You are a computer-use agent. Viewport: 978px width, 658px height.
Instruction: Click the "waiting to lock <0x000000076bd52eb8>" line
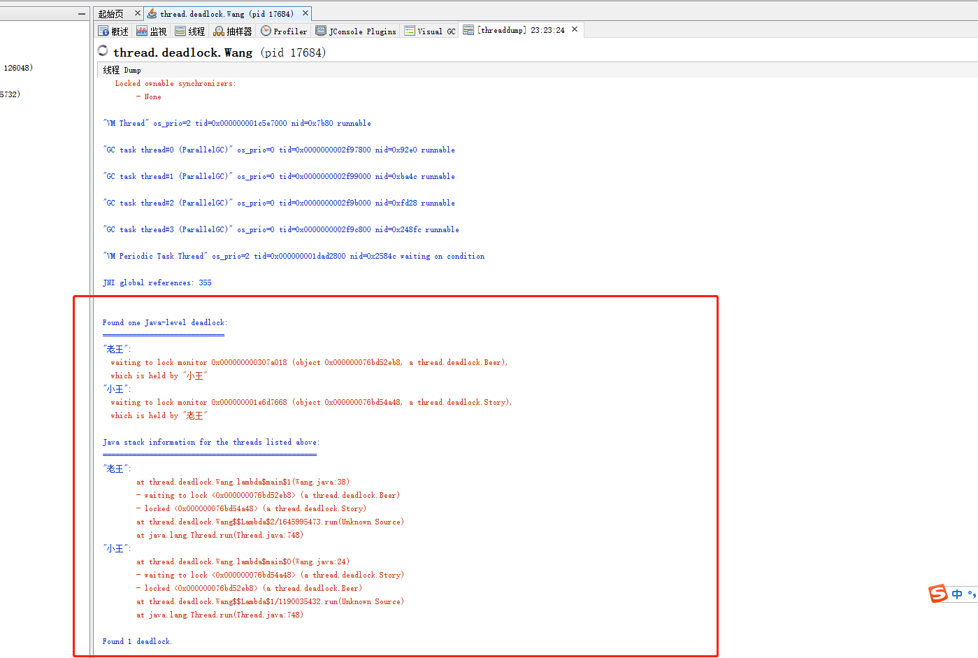tap(268, 495)
